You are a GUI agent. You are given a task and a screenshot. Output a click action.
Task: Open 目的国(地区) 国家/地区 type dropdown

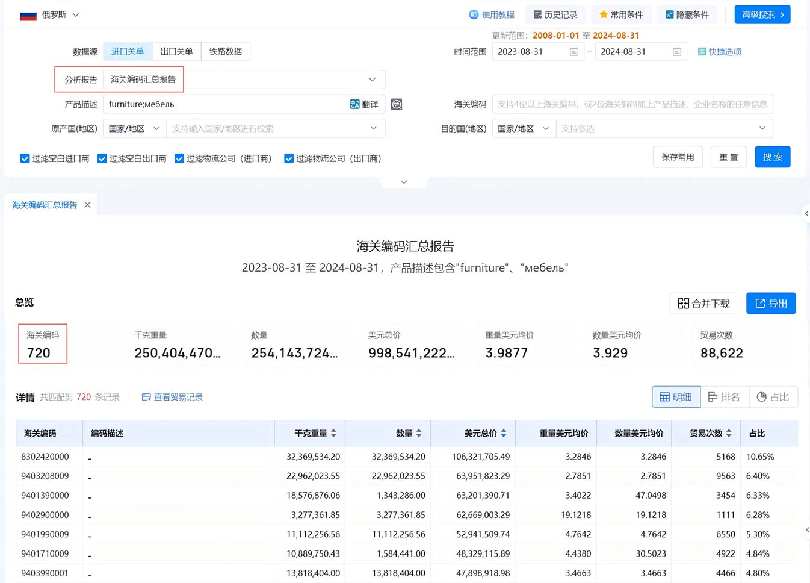(524, 128)
